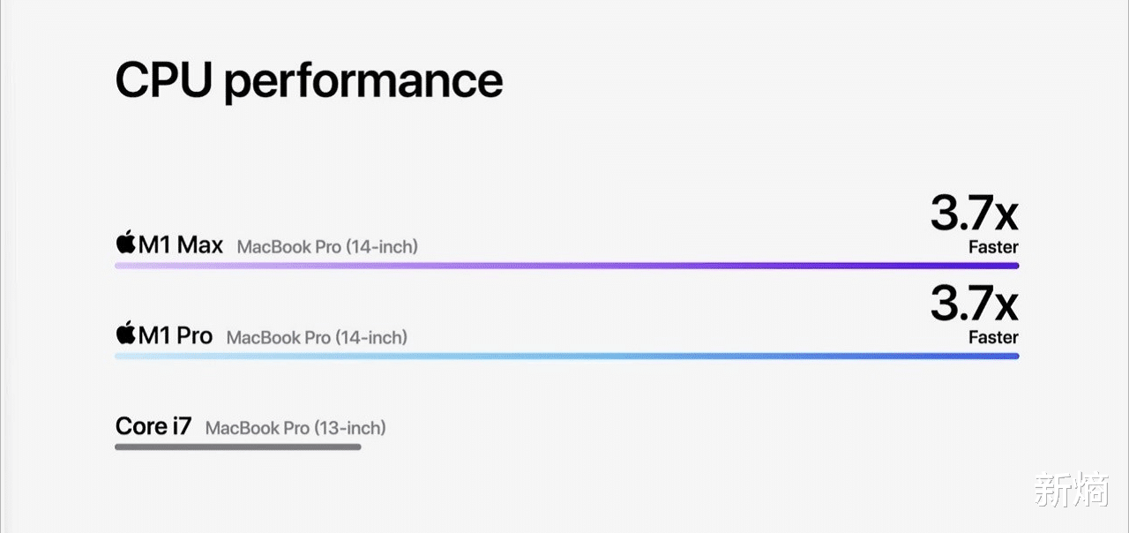
Task: Click MacBook Pro (14-inch) next to M1 Max
Action: pyautogui.click(x=327, y=246)
